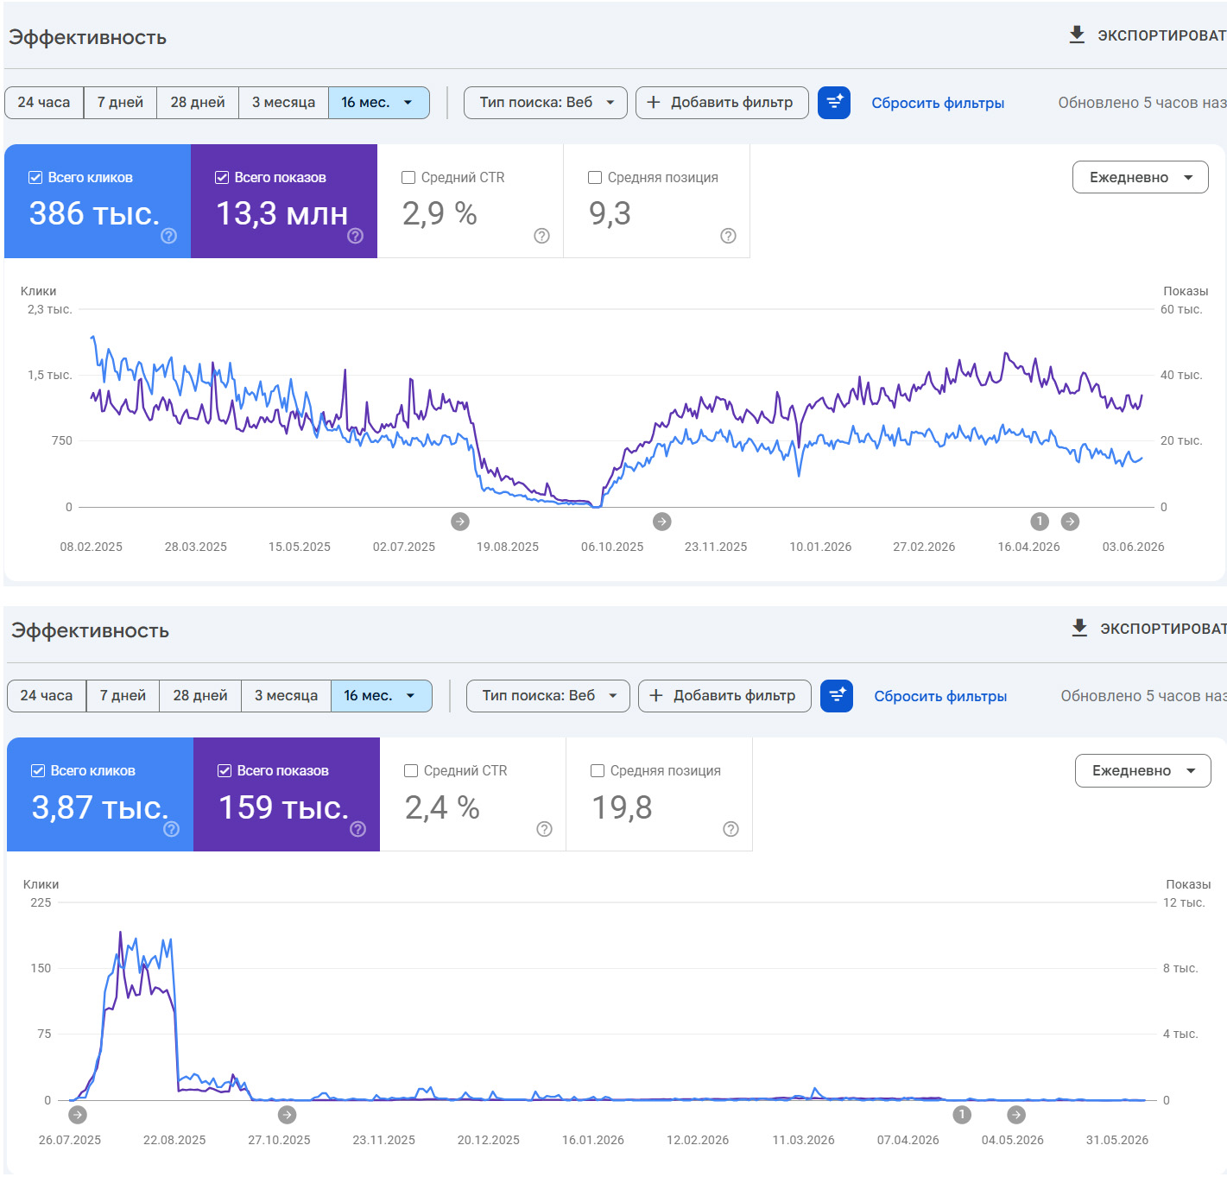Click arrow marker near 19.08.2025 on top chart
Viewport: 1227px width, 1177px height.
click(x=460, y=521)
